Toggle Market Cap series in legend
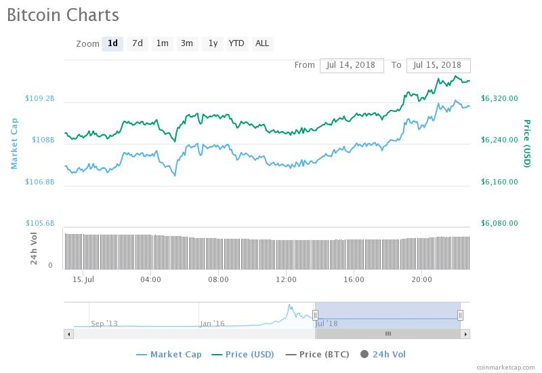Screen dimensions: 542x373 169,354
